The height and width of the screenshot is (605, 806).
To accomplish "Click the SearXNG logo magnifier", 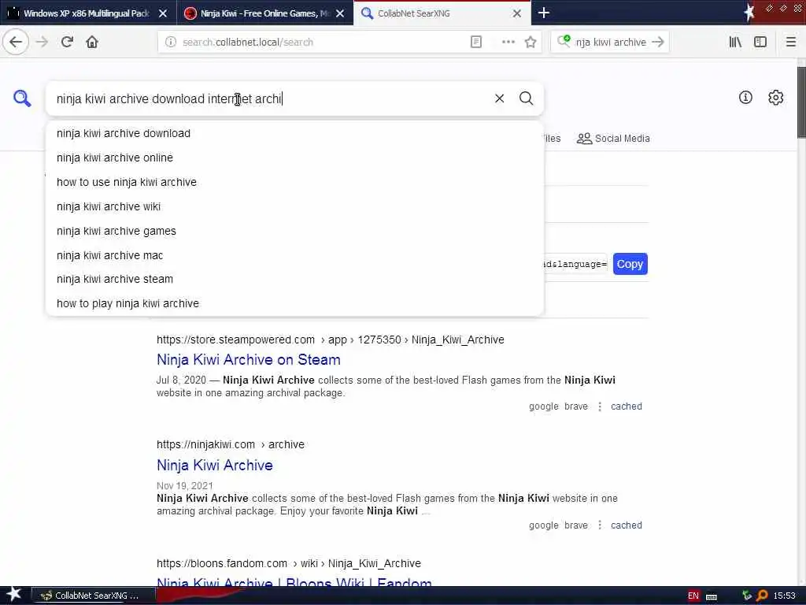I will (x=22, y=98).
